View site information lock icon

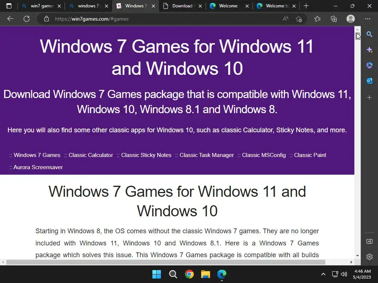tap(47, 19)
